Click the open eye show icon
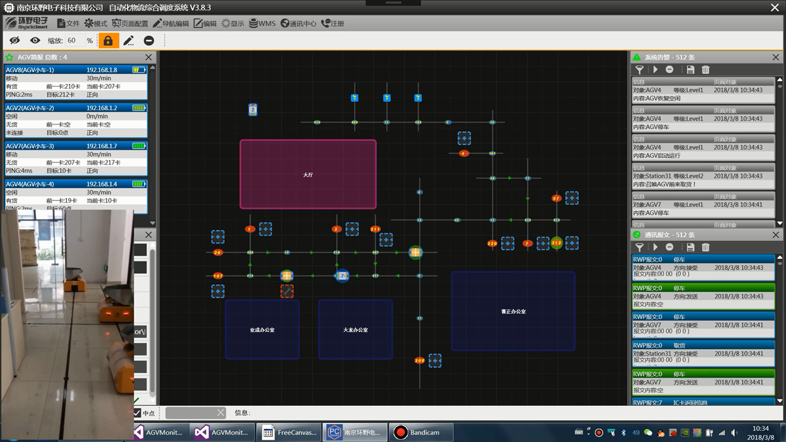Viewport: 786px width, 442px height. (35, 41)
